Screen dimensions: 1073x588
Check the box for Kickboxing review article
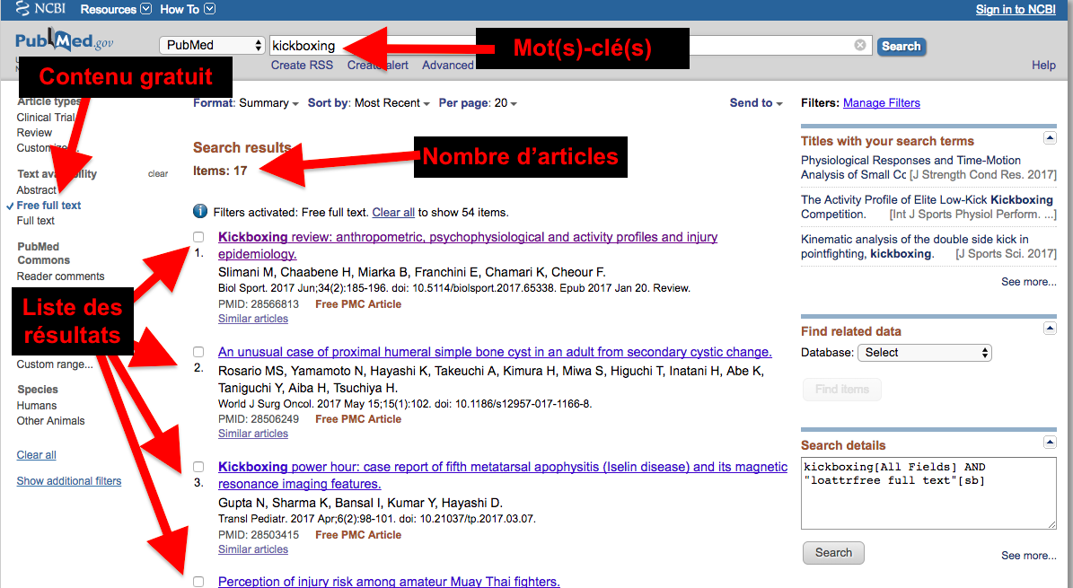pyautogui.click(x=198, y=237)
